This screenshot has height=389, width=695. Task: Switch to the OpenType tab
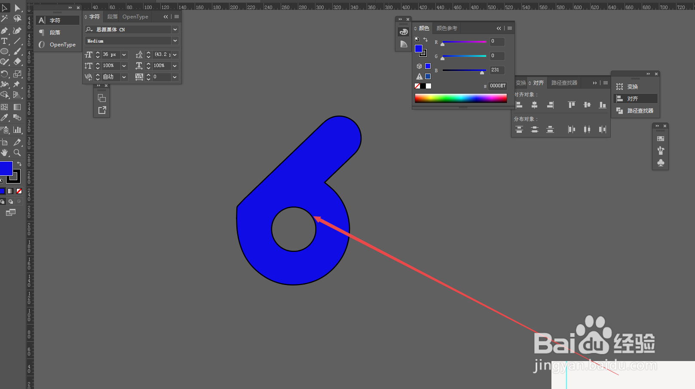[135, 17]
